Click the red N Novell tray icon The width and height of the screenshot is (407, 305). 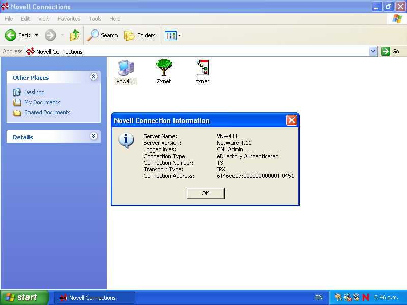pos(366,297)
